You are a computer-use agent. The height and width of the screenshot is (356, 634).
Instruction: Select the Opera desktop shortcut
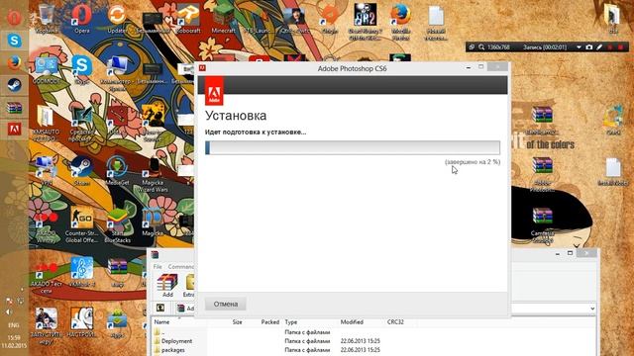click(81, 19)
